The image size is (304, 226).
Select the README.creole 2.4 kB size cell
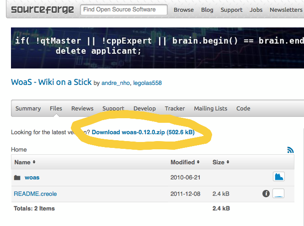(x=221, y=194)
